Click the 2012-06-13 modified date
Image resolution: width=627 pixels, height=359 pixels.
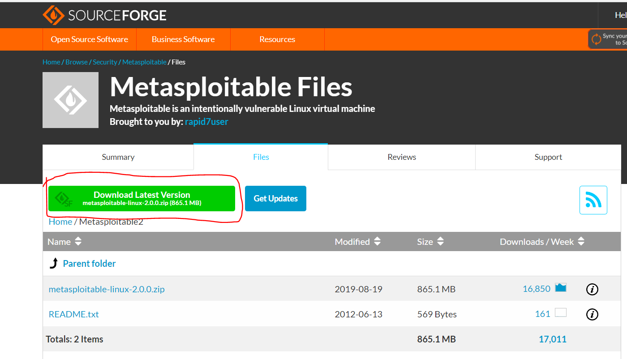click(x=359, y=314)
